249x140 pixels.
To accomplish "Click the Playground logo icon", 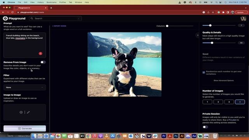I will (x=5, y=18).
